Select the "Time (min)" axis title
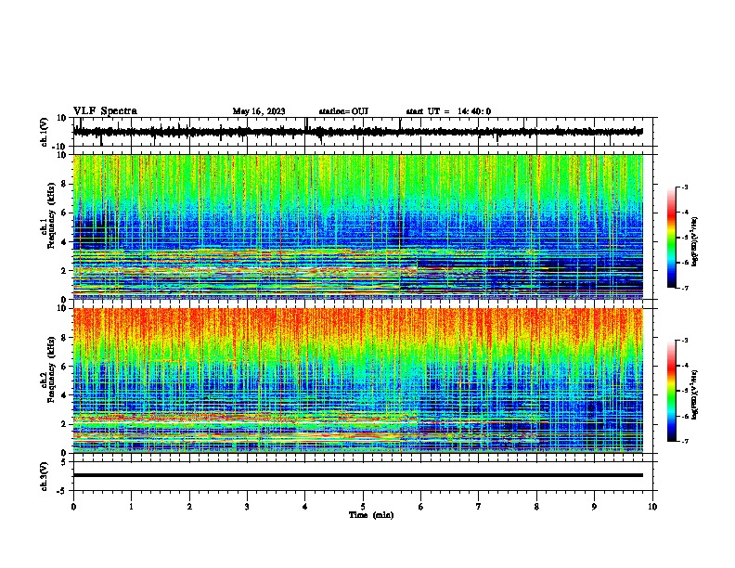 [x=371, y=515]
